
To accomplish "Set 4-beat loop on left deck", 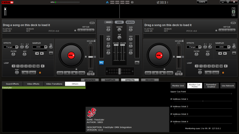I will (x=26, y=66).
